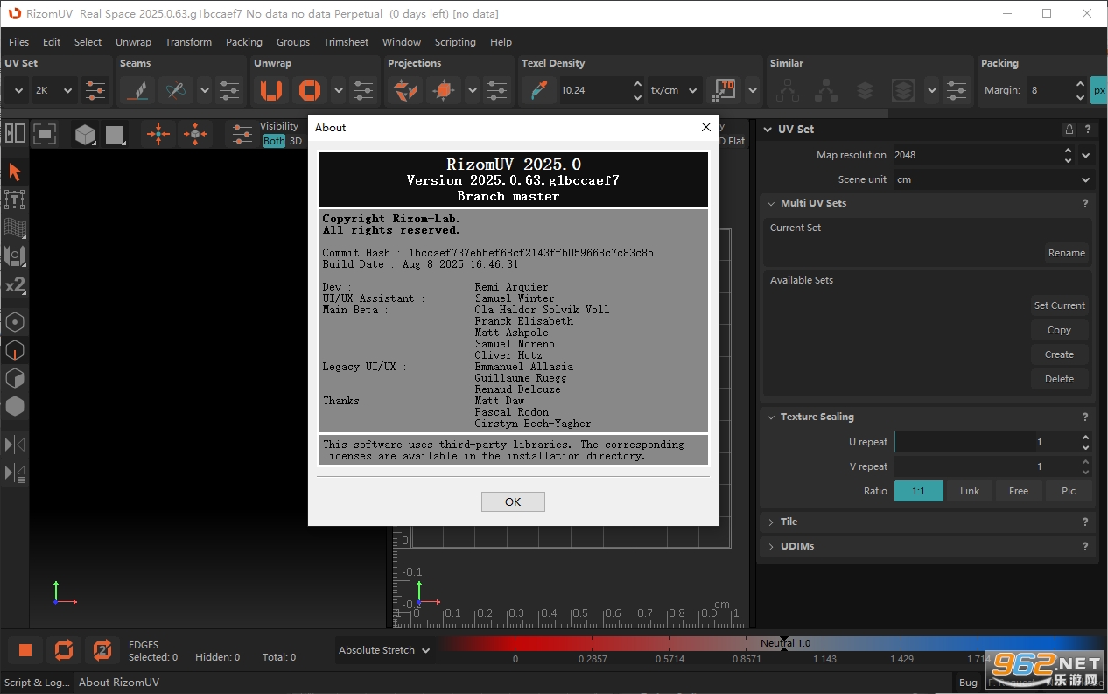Click the frame selection icon beside layout icon

pyautogui.click(x=45, y=133)
